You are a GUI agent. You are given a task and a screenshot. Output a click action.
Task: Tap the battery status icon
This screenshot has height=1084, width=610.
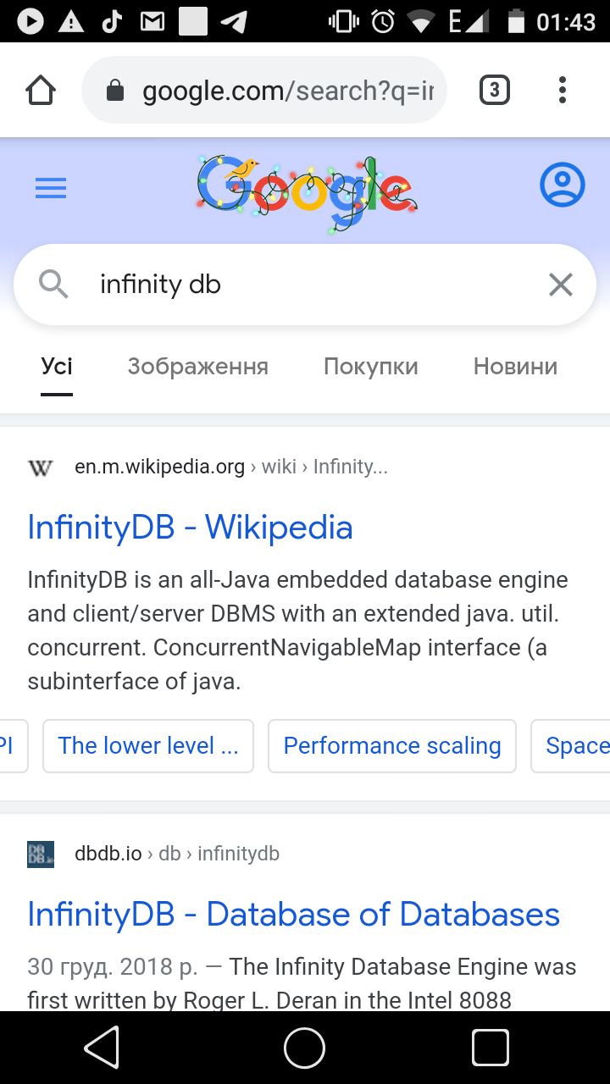[x=516, y=21]
